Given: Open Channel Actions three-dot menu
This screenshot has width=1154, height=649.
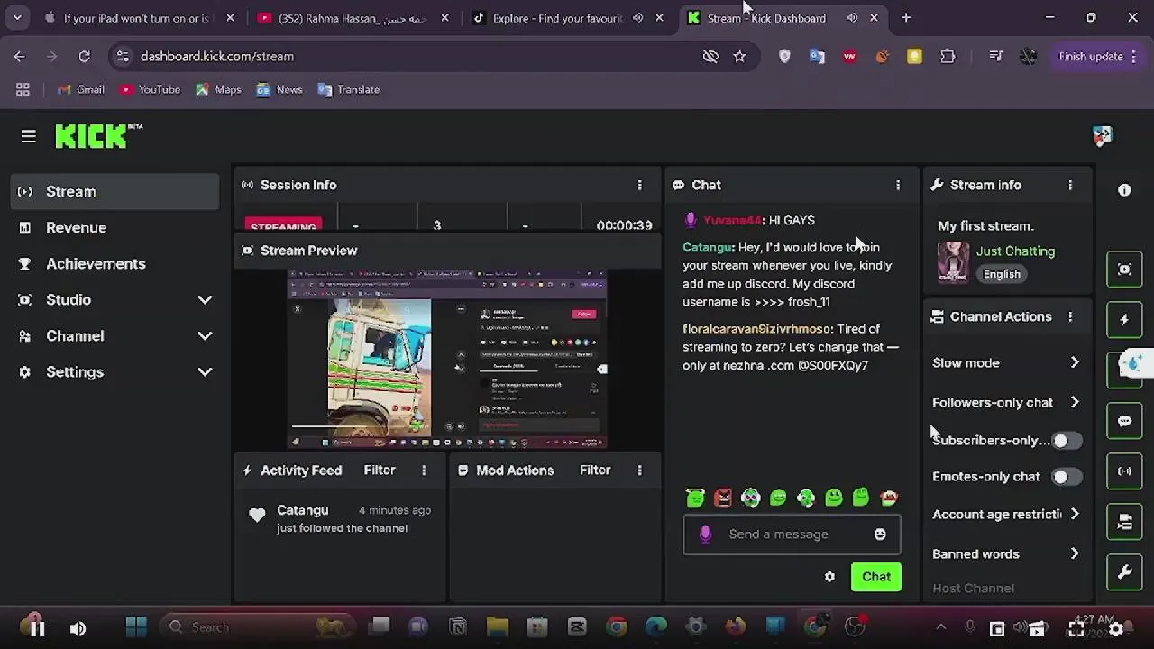Looking at the screenshot, I should pyautogui.click(x=1070, y=316).
